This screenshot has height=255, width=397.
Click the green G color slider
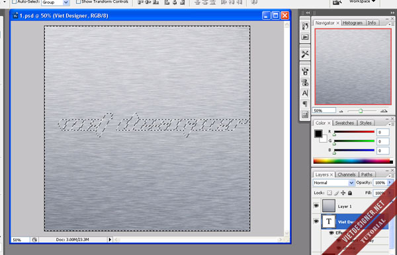(354, 141)
